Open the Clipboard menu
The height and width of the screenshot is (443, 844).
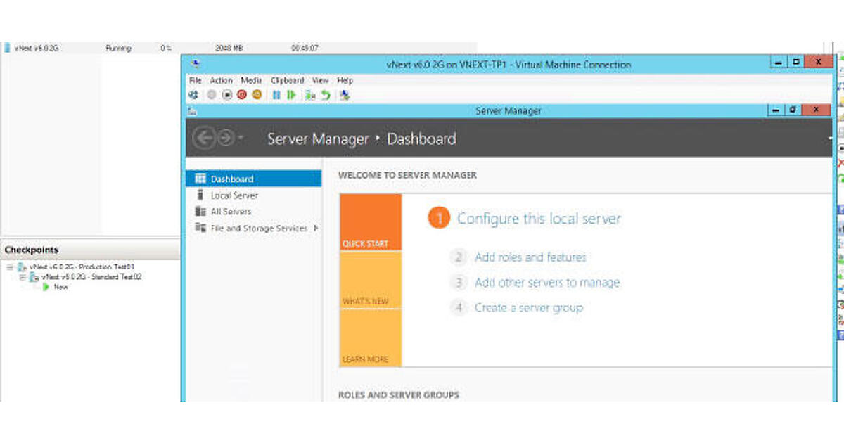coord(287,81)
